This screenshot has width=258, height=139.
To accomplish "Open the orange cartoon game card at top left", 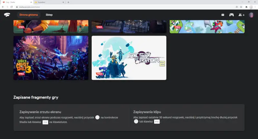I will tap(51, 27).
